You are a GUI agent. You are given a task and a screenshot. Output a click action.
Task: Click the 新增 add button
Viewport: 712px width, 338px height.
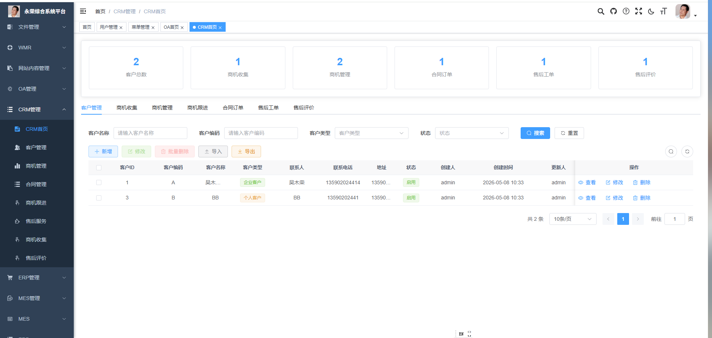tap(103, 151)
